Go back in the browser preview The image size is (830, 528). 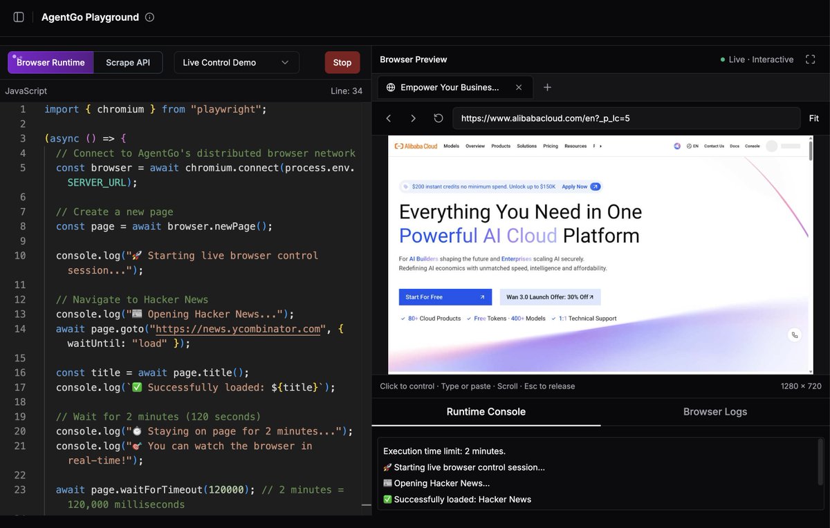pyautogui.click(x=389, y=118)
